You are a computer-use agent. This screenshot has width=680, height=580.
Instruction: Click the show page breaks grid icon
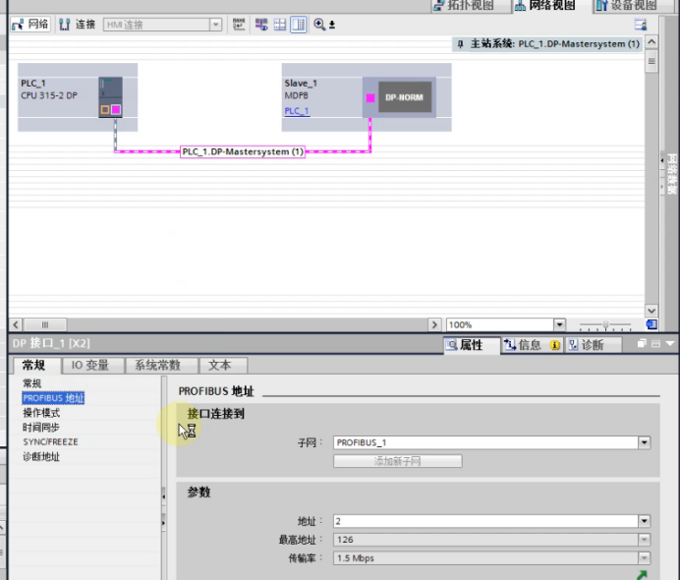point(280,25)
